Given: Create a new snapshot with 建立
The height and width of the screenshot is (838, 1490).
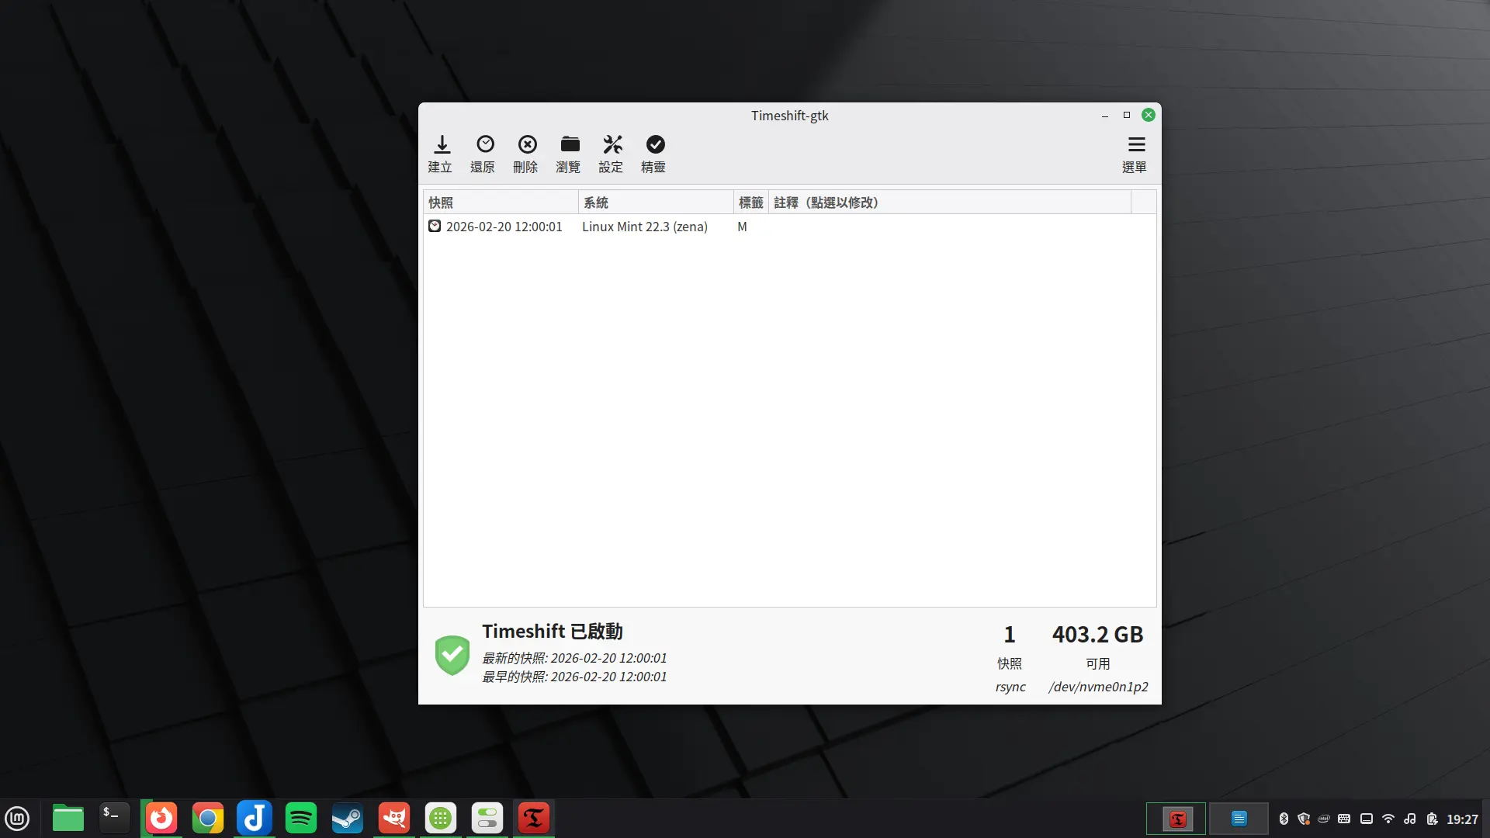Looking at the screenshot, I should click(x=440, y=153).
